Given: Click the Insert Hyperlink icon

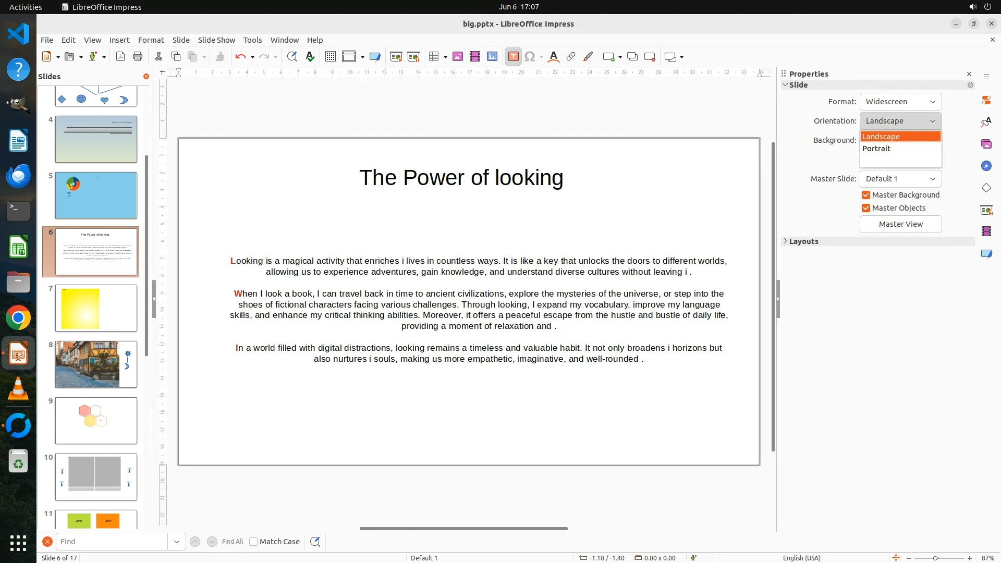Looking at the screenshot, I should (571, 57).
